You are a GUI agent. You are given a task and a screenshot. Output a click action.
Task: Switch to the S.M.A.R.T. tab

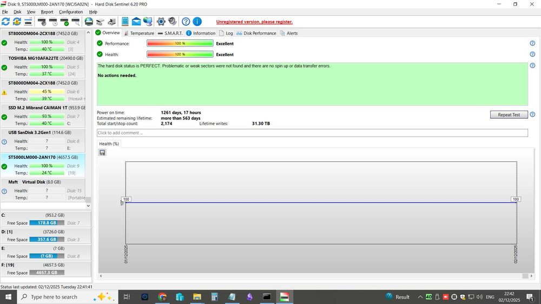pos(170,33)
